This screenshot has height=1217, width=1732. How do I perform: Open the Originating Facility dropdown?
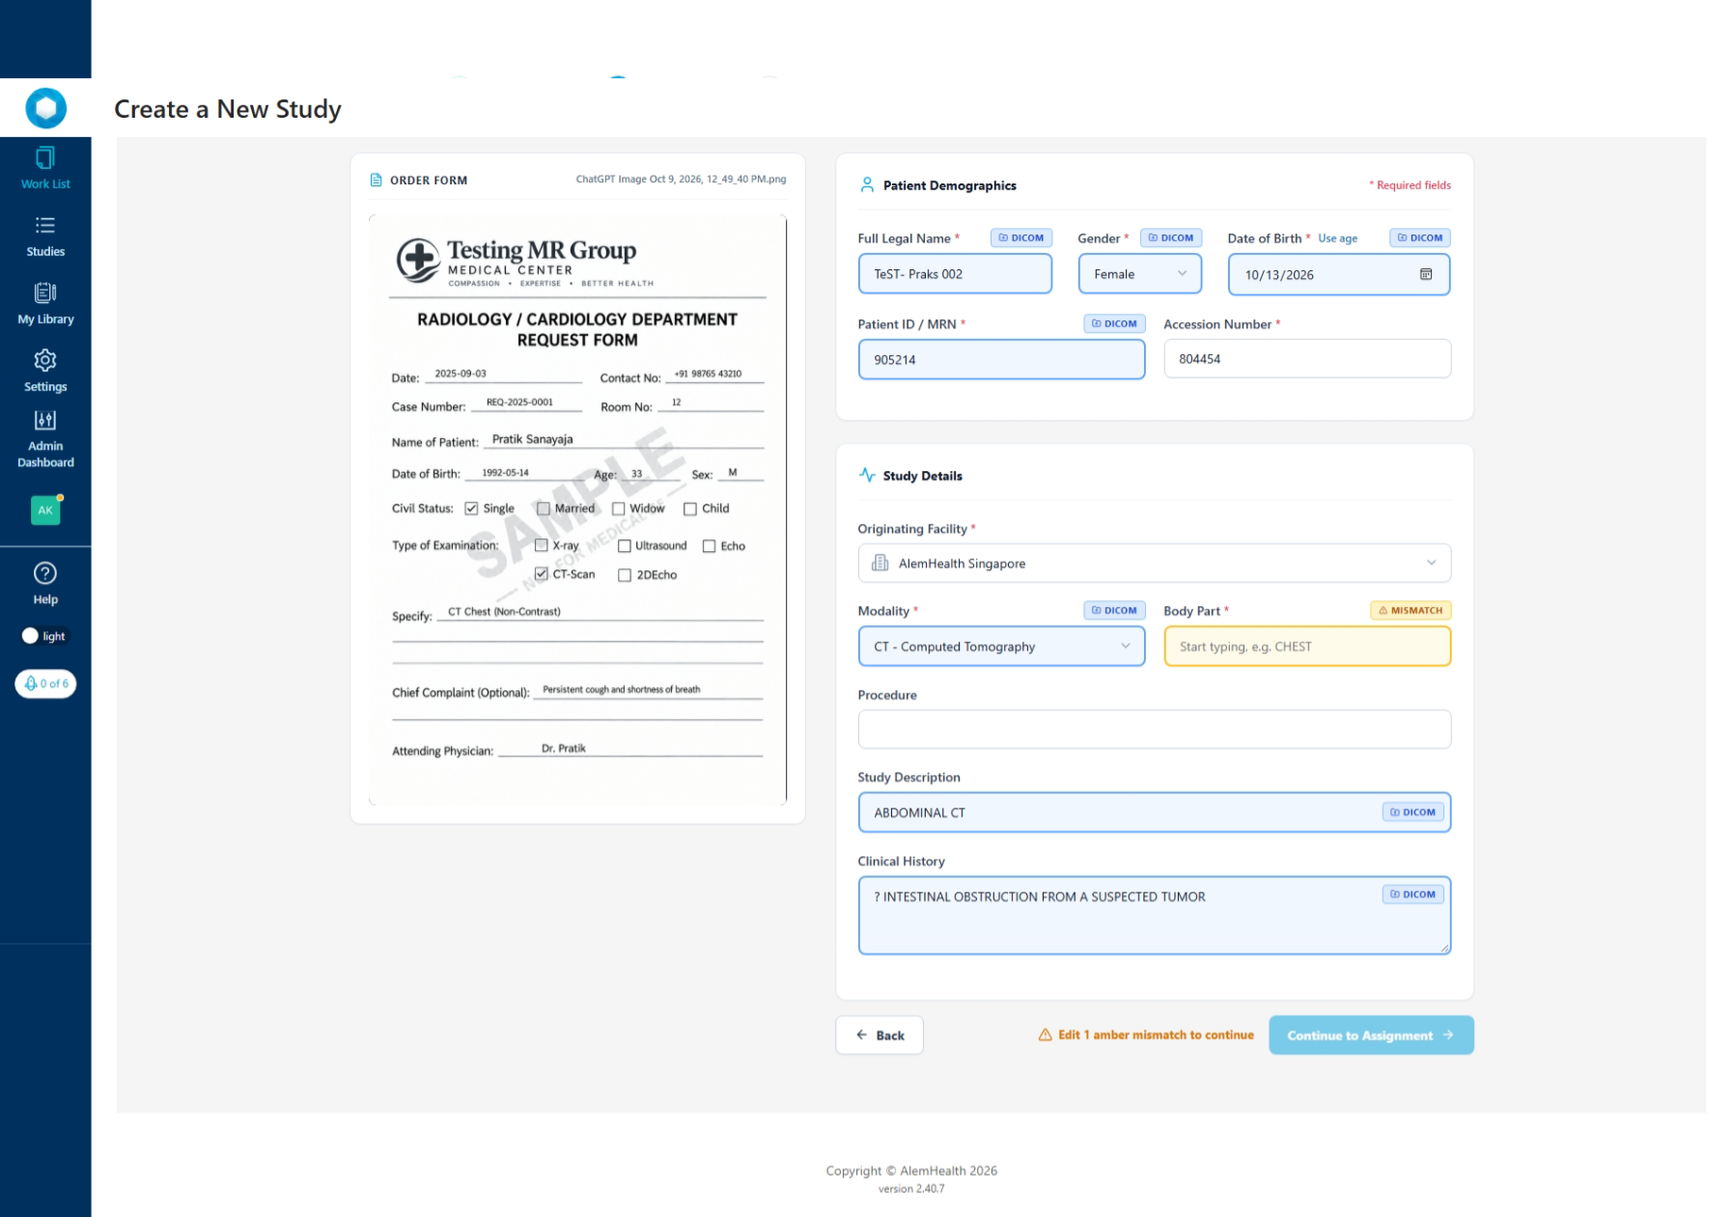pos(1154,564)
